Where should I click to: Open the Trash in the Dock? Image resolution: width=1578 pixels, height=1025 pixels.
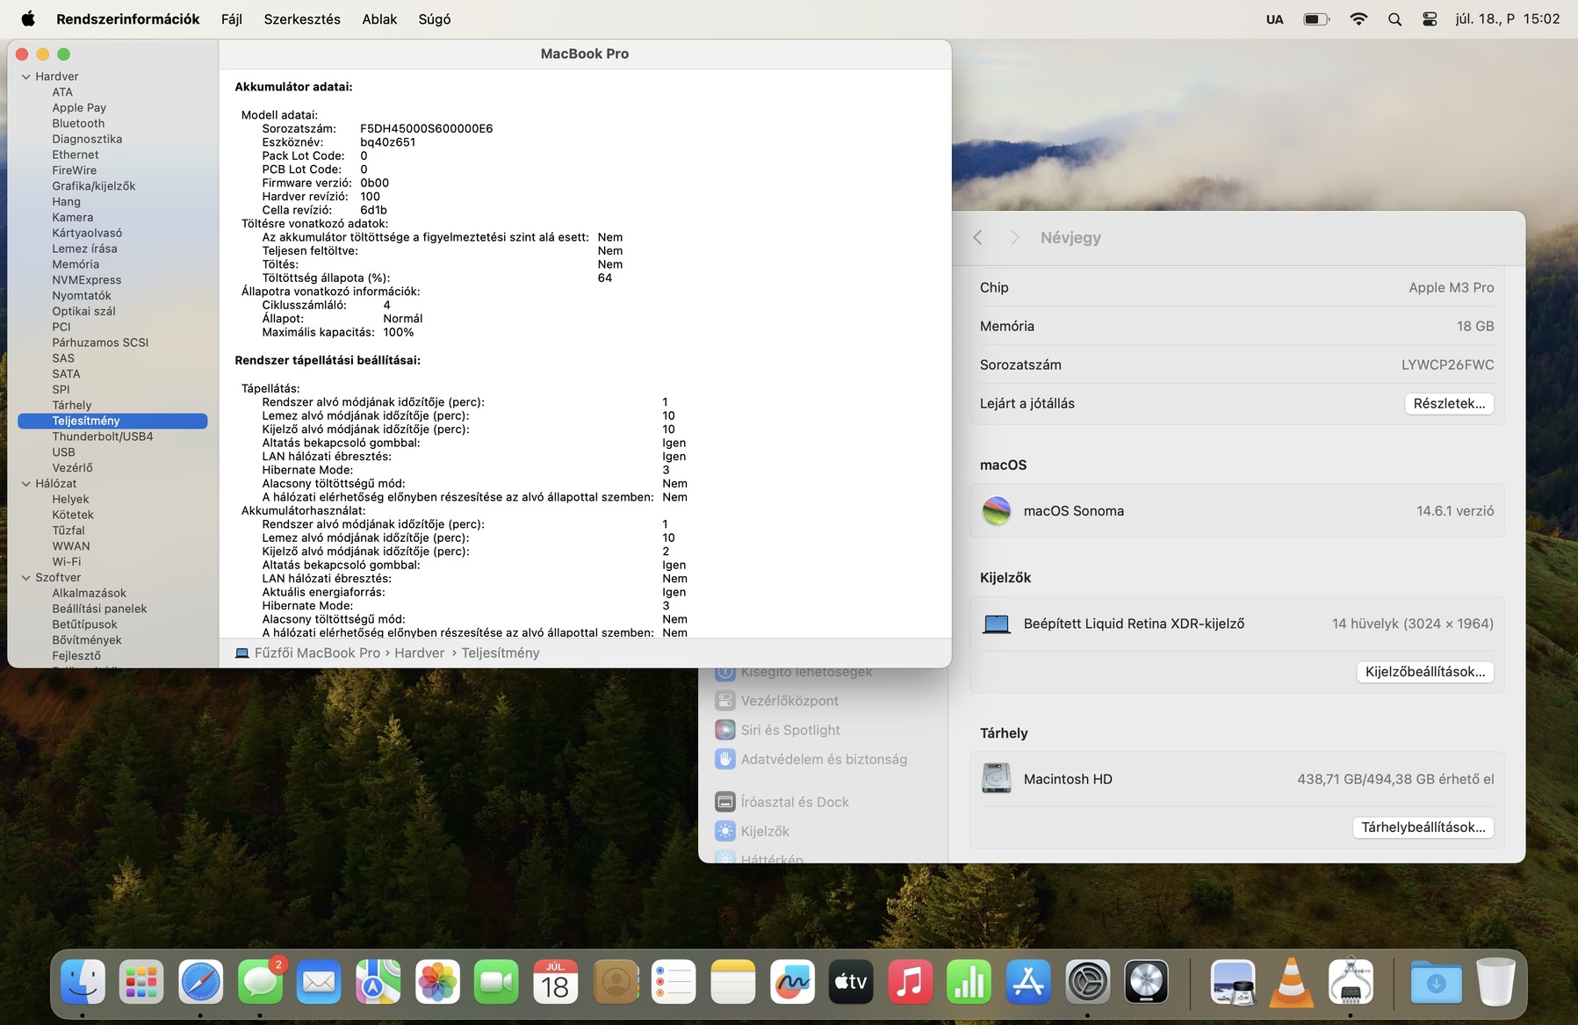1495,981
